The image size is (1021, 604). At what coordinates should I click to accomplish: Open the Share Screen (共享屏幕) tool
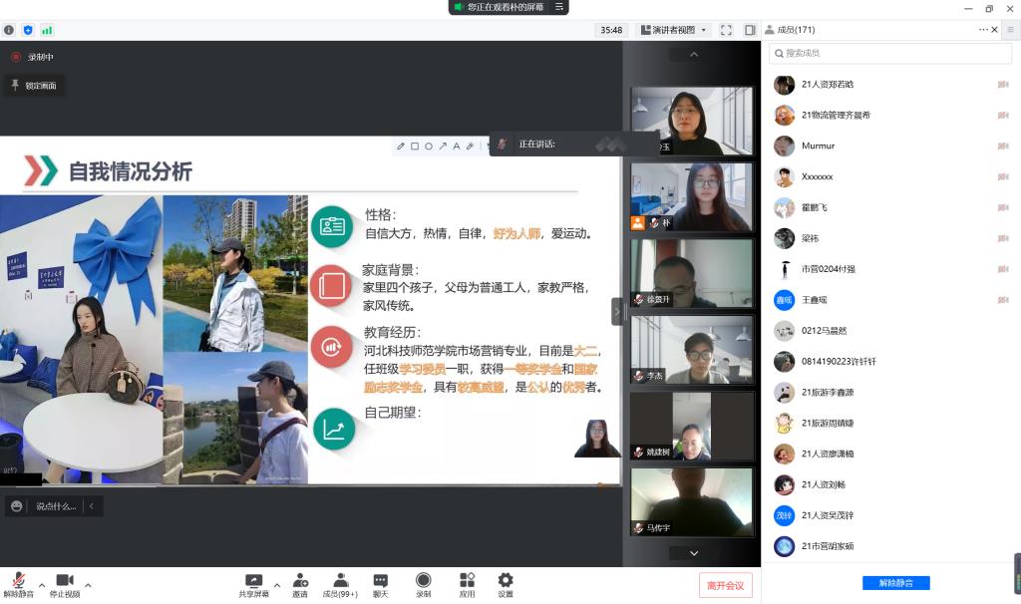point(253,585)
